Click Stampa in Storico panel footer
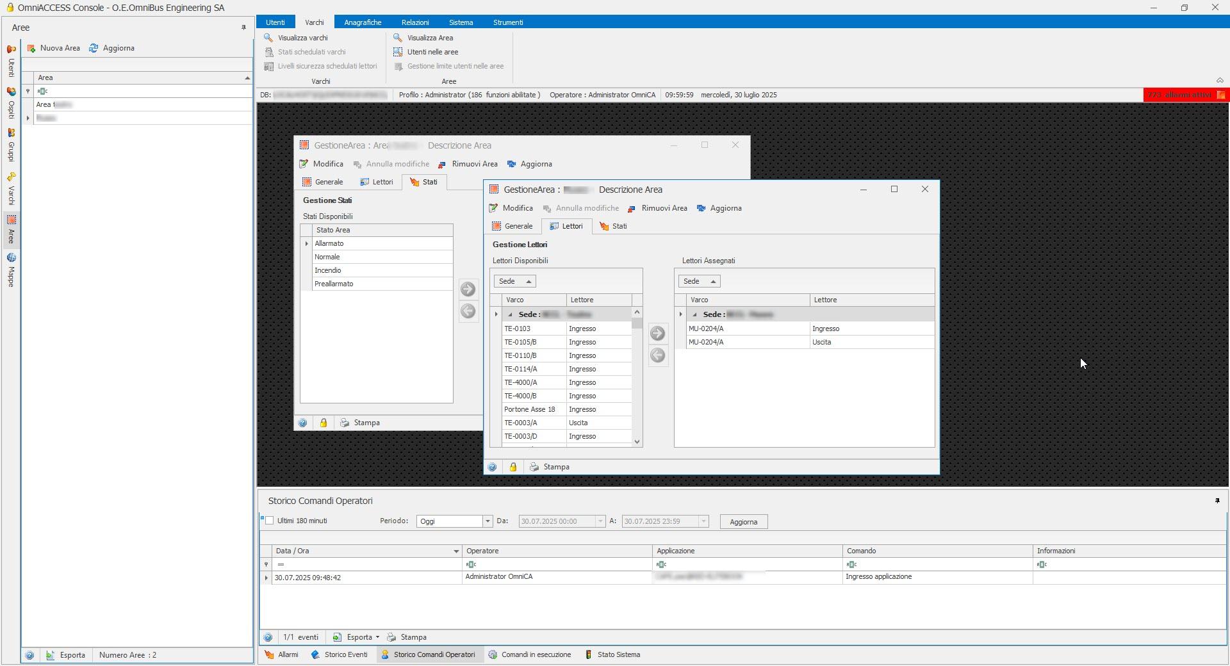Viewport: 1230px width, 666px height. (407, 637)
